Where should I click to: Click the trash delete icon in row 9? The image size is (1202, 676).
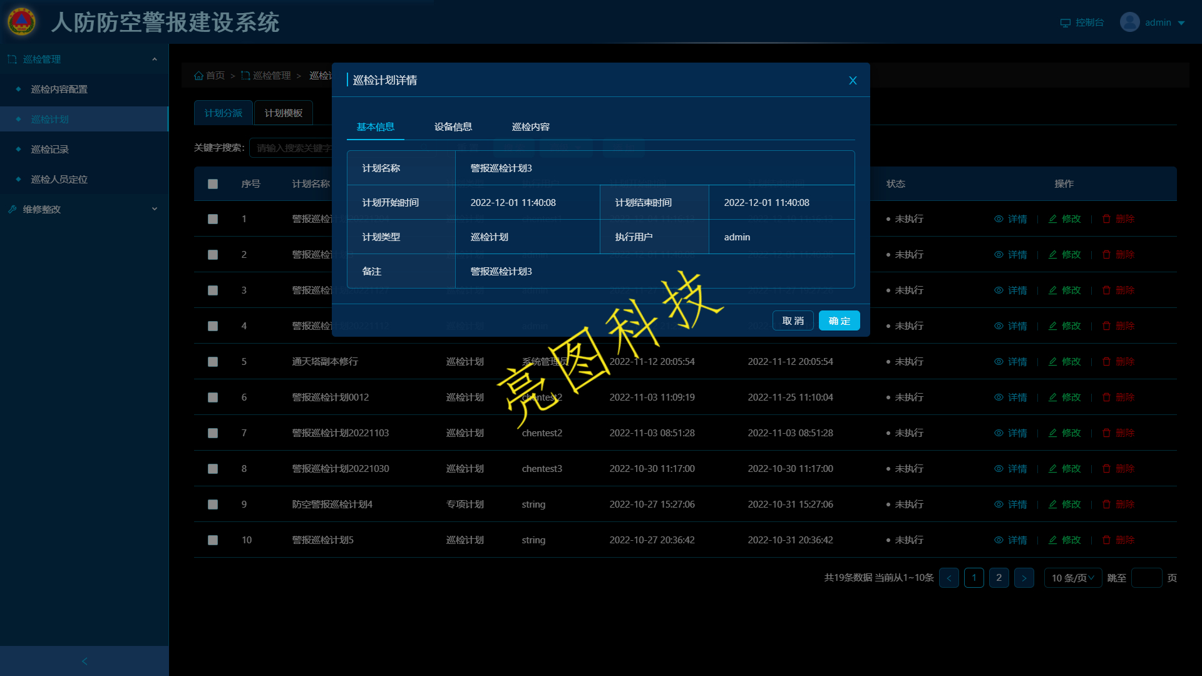tap(1107, 504)
